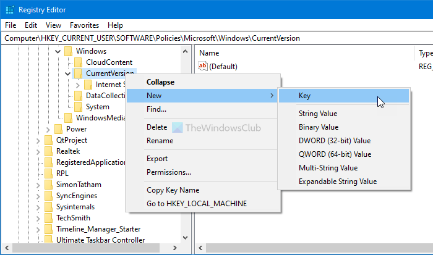Select Rename from the context menu
Viewport: 433px width, 255px height.
click(202, 141)
